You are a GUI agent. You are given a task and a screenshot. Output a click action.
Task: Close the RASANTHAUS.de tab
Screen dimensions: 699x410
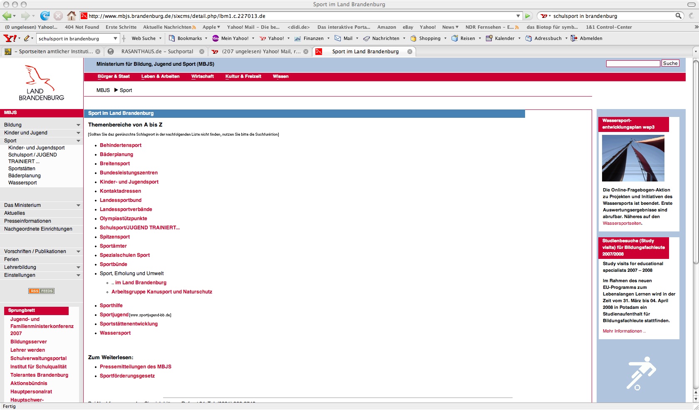click(x=202, y=52)
